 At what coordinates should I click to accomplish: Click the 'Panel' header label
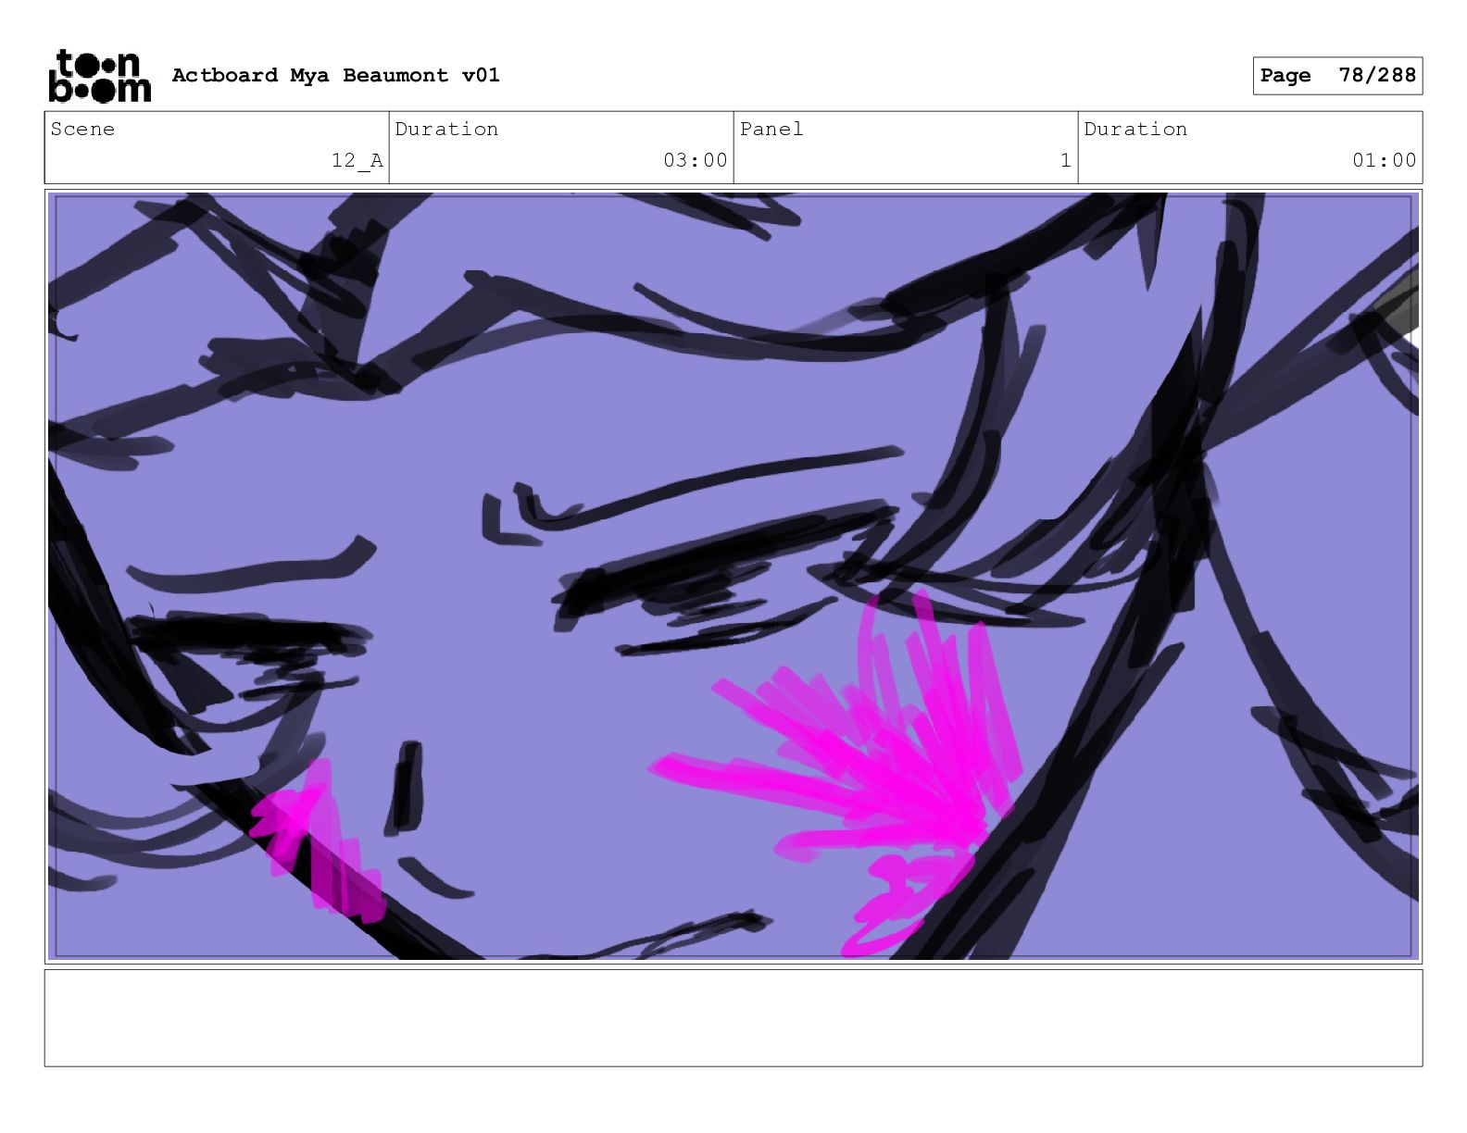pyautogui.click(x=771, y=129)
